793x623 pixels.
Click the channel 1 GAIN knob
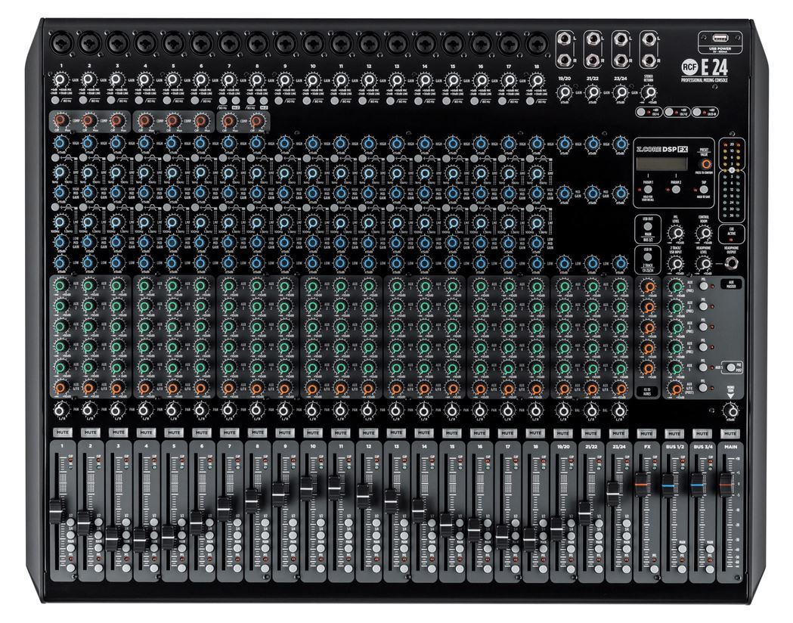(60, 80)
